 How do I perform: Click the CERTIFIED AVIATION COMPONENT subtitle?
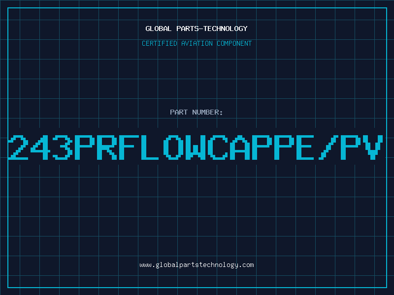(x=197, y=43)
